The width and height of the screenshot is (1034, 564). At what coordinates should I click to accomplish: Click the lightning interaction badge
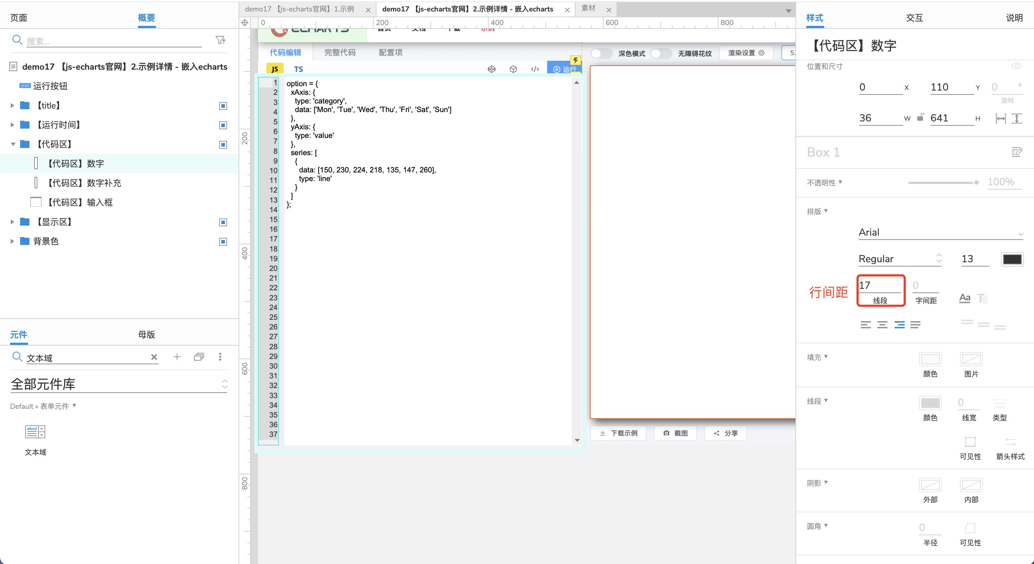tap(575, 60)
